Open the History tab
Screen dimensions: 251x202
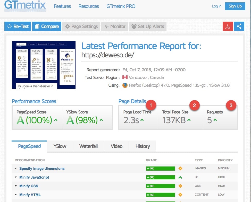pyautogui.click(x=143, y=146)
